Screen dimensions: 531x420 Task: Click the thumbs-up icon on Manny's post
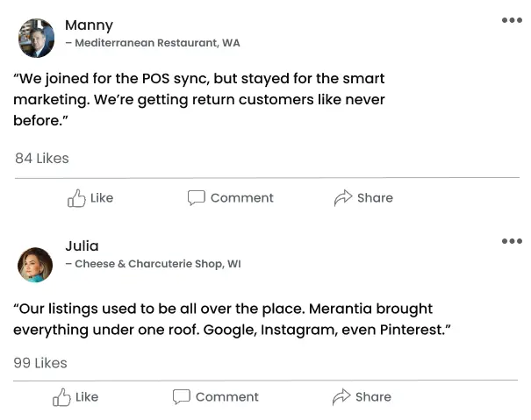coord(76,198)
